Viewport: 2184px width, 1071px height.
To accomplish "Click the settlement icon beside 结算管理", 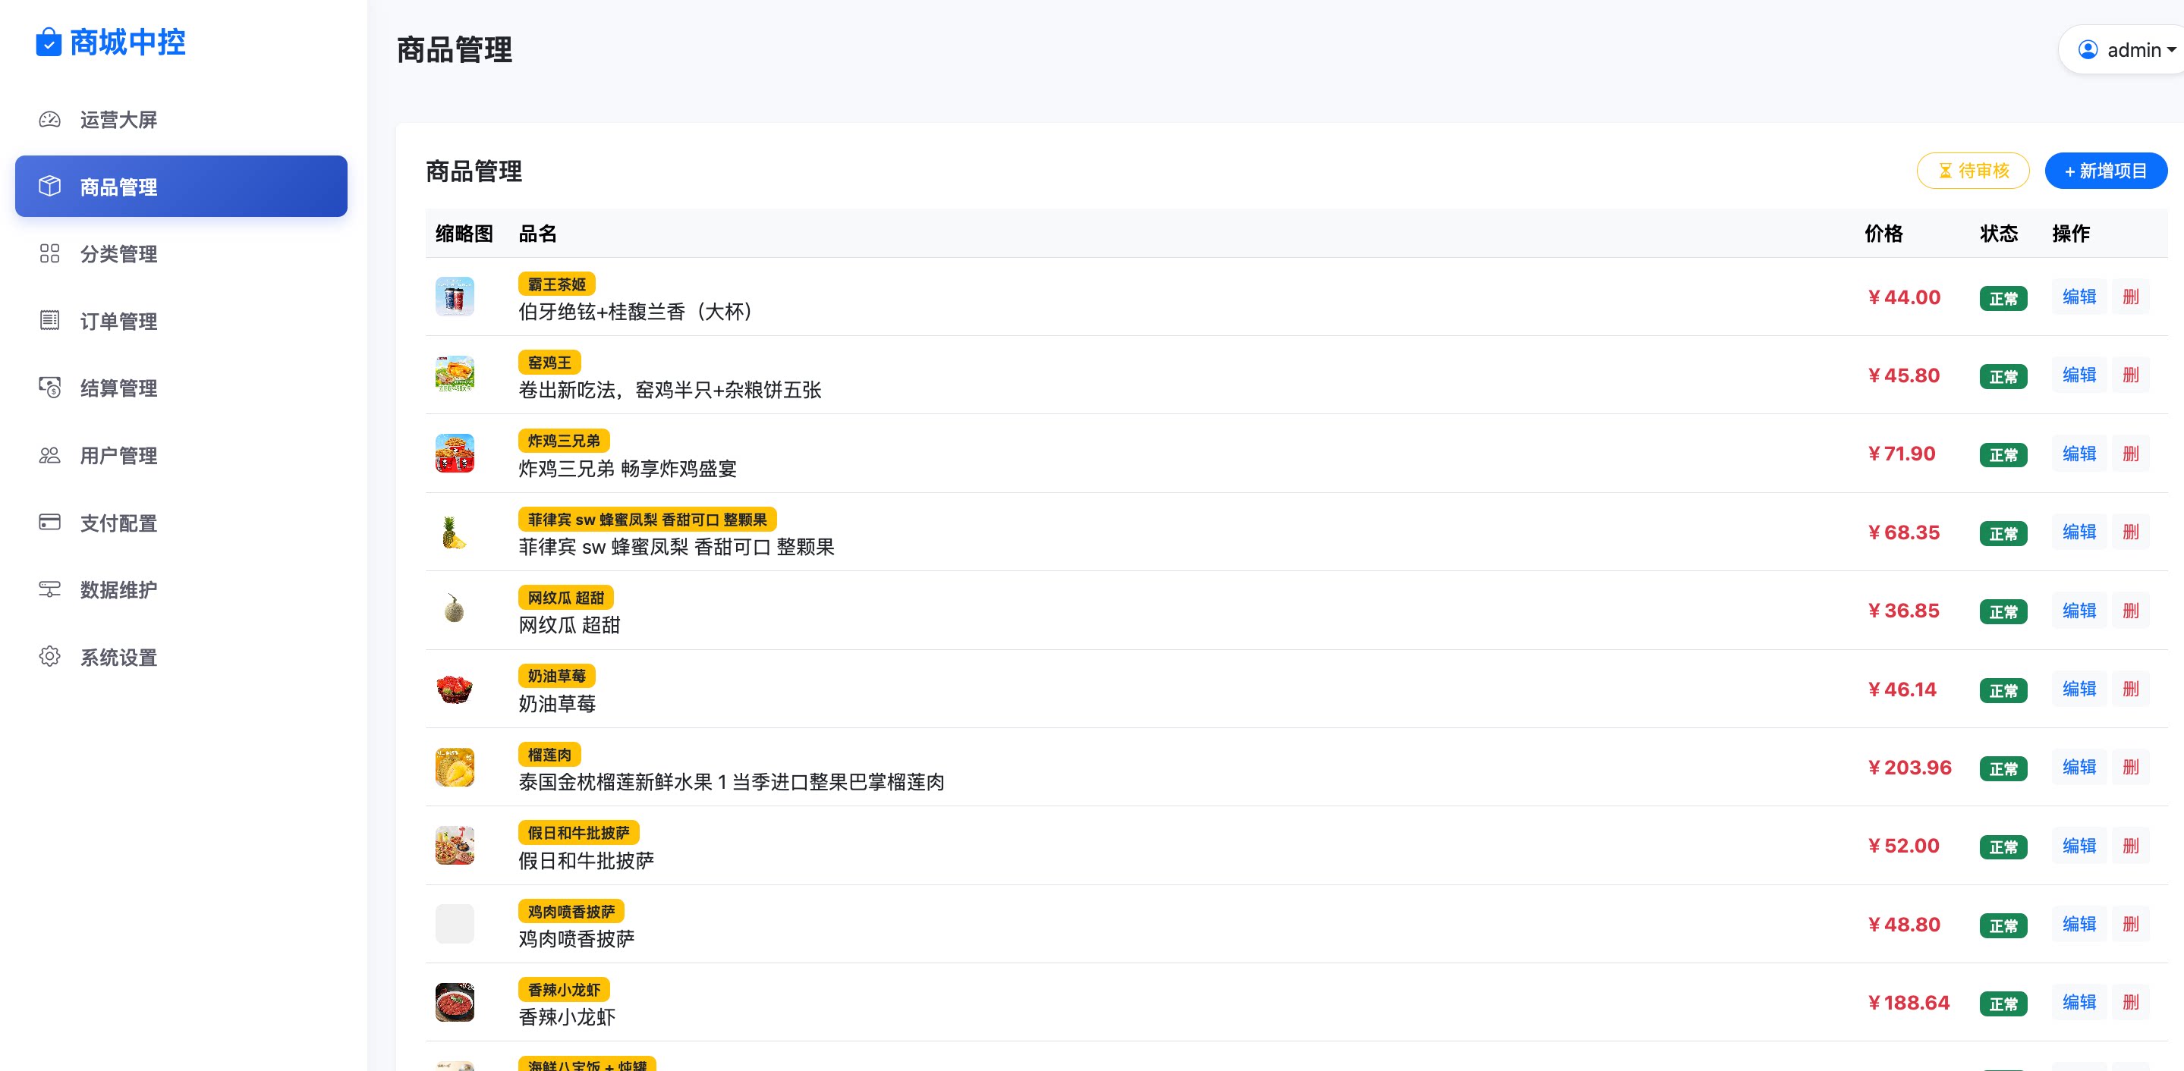I will point(50,388).
